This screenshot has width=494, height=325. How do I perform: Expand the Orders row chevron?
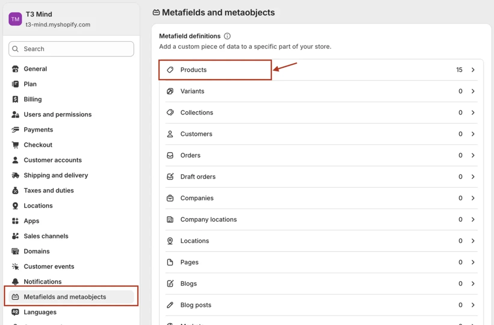tap(473, 155)
